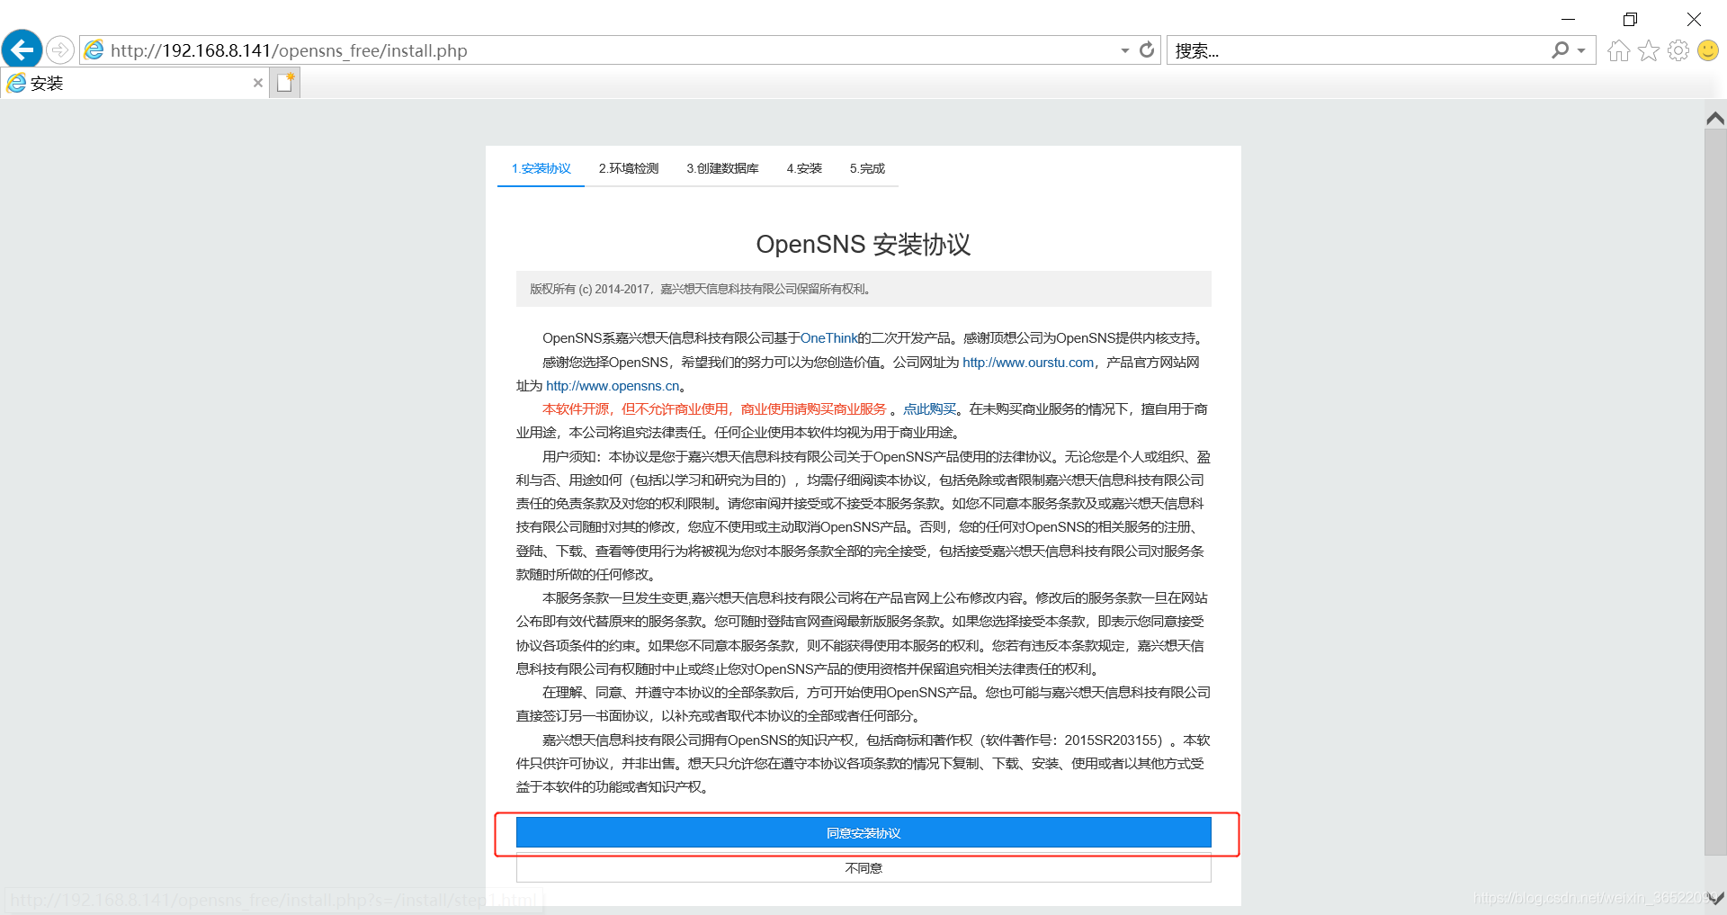Expand the search provider dropdown arrow
Image resolution: width=1727 pixels, height=915 pixels.
1581,50
